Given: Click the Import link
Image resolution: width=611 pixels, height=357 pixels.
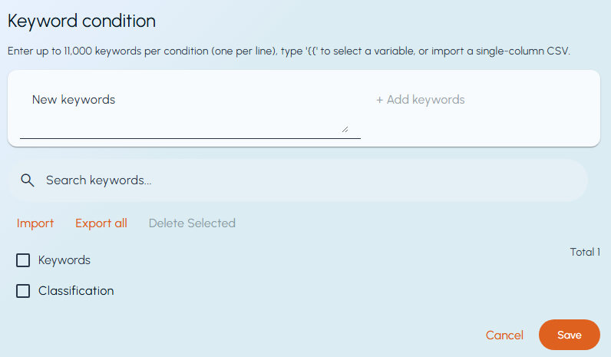Looking at the screenshot, I should point(35,223).
